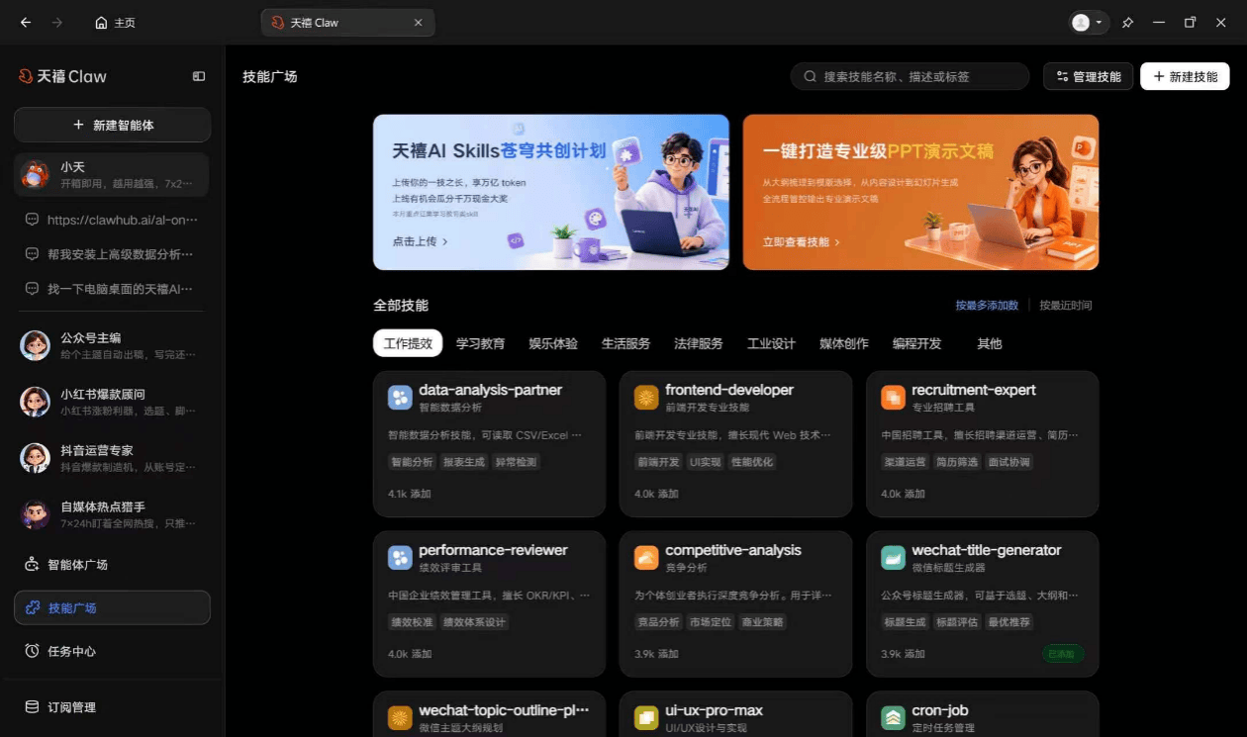Click 报表生成 tag
The width and height of the screenshot is (1247, 737).
(x=464, y=462)
